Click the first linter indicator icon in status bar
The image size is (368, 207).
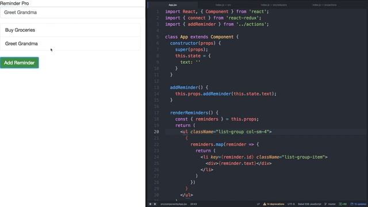[x=151, y=204]
